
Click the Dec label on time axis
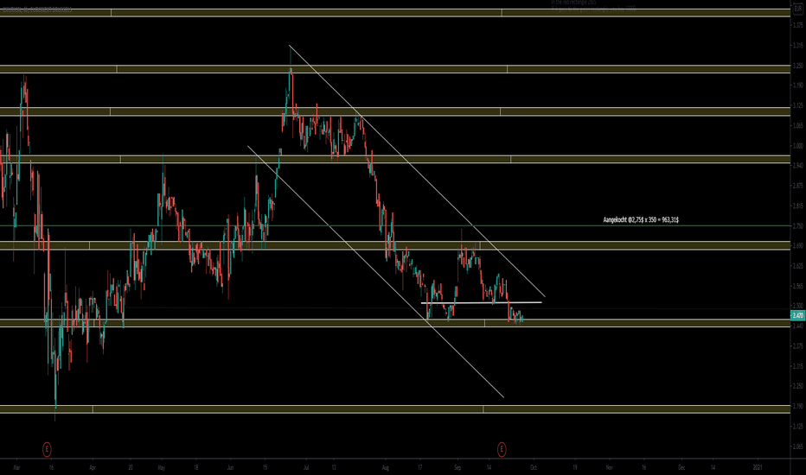pos(681,468)
